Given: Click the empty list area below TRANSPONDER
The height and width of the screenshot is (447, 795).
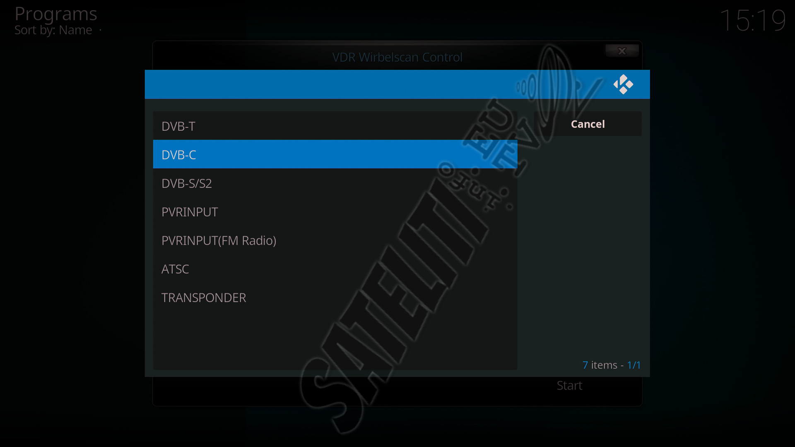Looking at the screenshot, I should [x=335, y=340].
